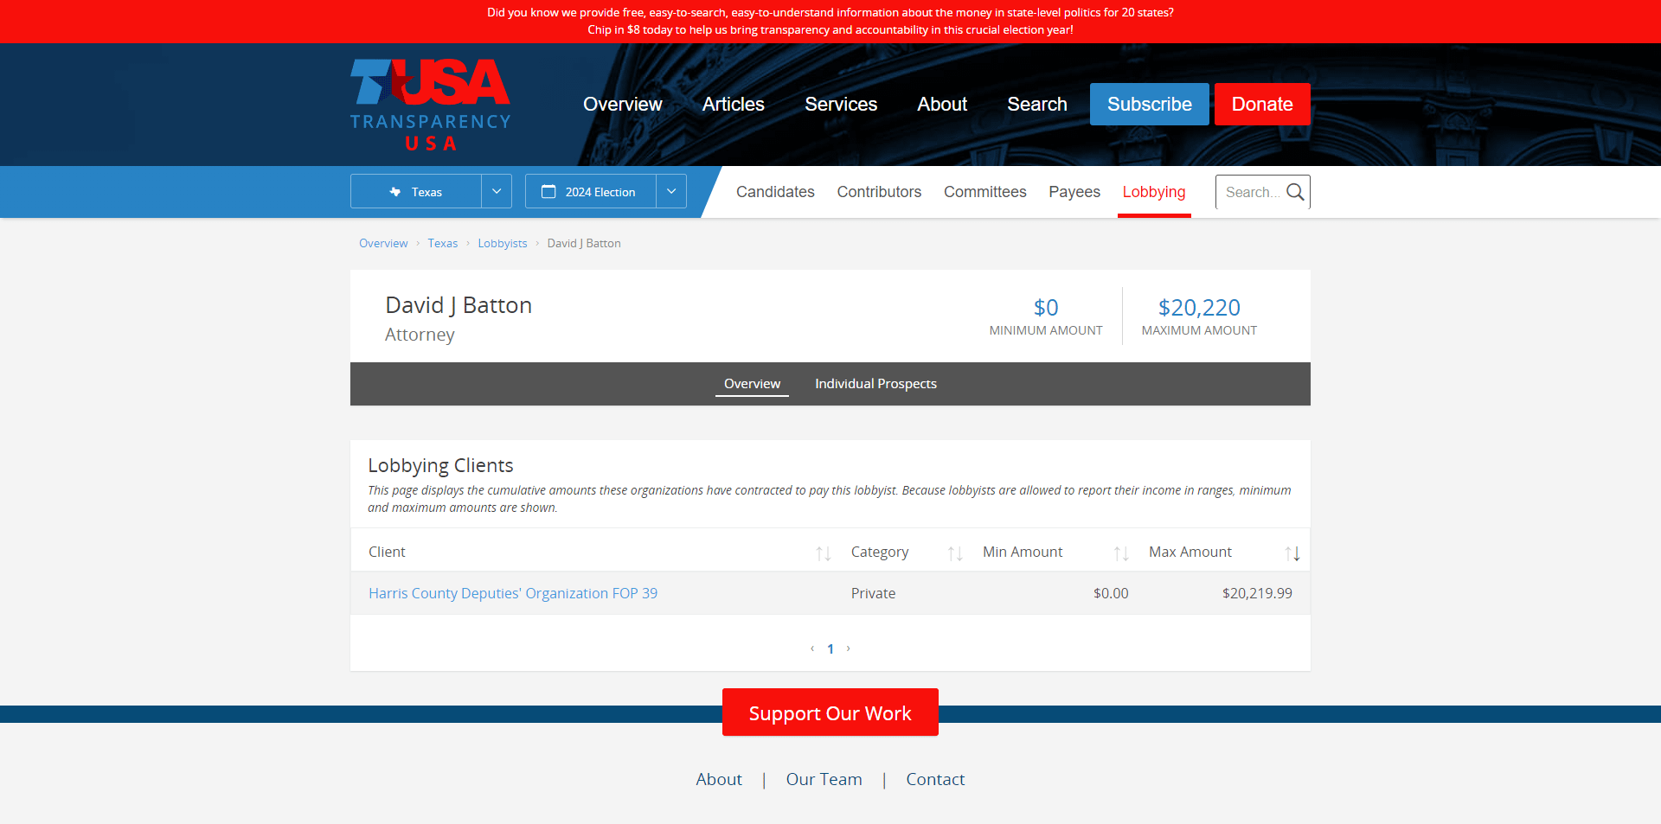The image size is (1661, 824).
Task: Click the Transparency USA logo
Action: pyautogui.click(x=430, y=105)
